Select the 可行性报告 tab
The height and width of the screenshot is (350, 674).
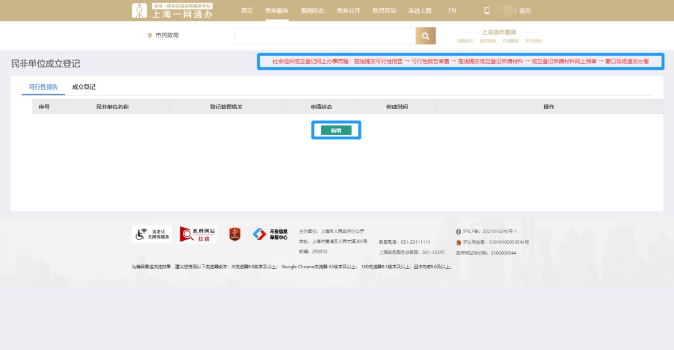[43, 87]
